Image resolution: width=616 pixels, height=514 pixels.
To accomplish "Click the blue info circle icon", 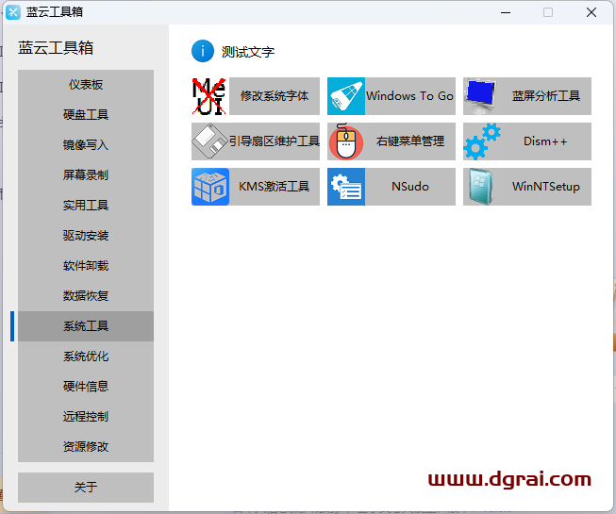I will click(203, 51).
